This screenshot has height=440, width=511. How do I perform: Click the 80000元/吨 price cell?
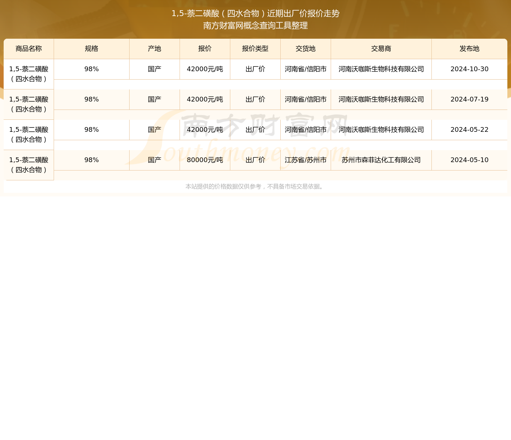coord(205,160)
